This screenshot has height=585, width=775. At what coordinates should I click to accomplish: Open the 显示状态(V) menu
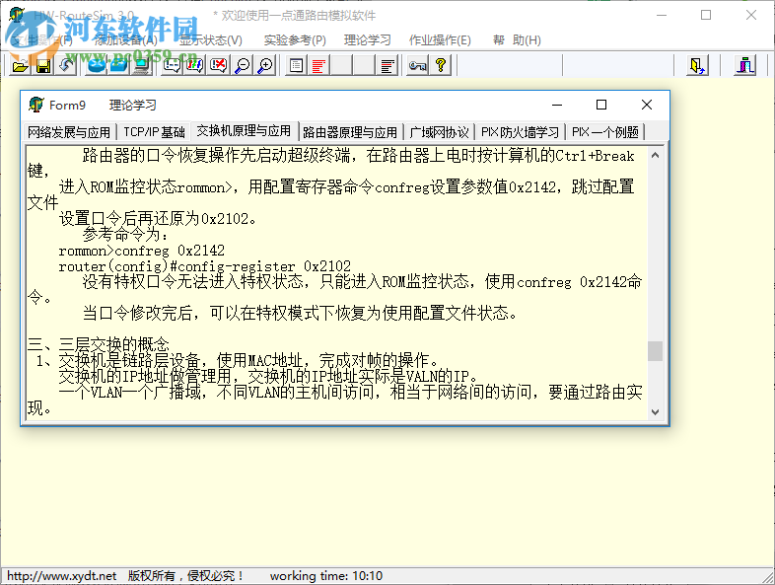pyautogui.click(x=211, y=40)
